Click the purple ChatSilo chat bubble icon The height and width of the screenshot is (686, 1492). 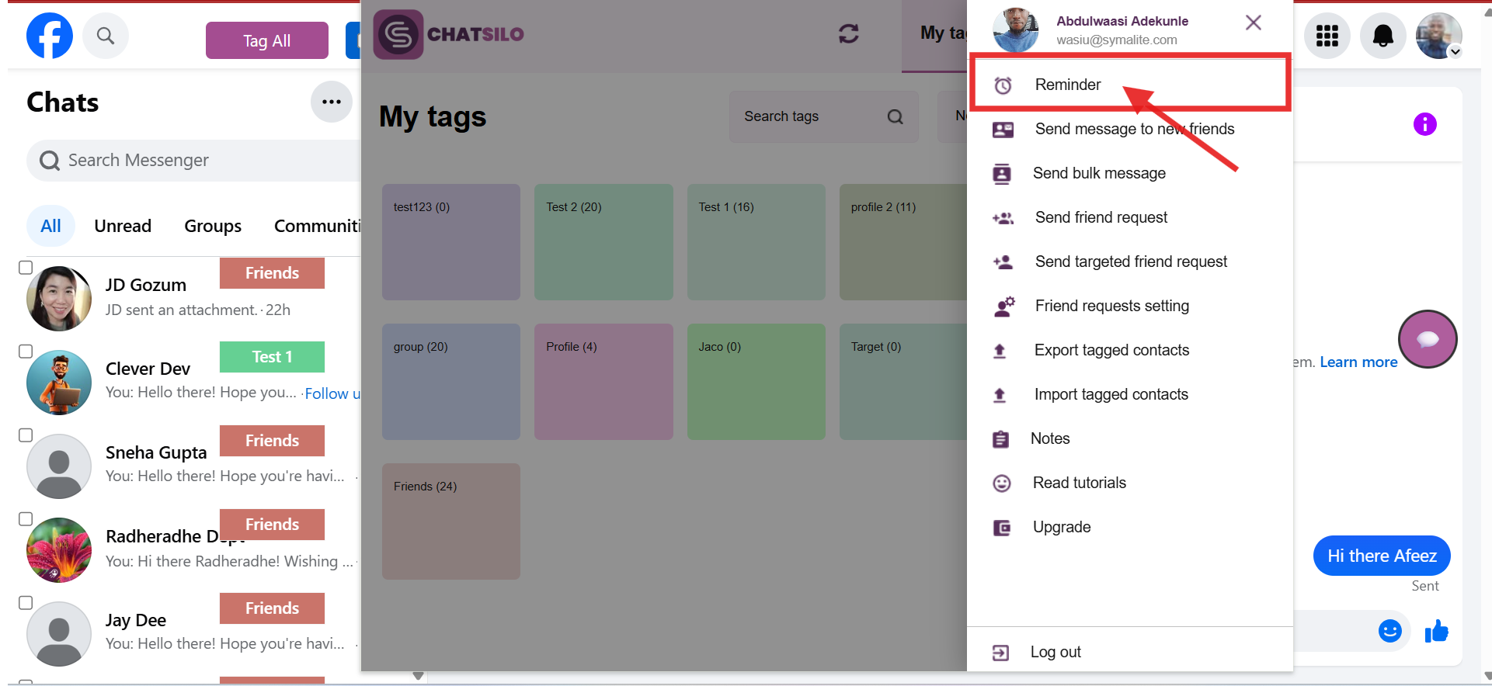point(1428,339)
